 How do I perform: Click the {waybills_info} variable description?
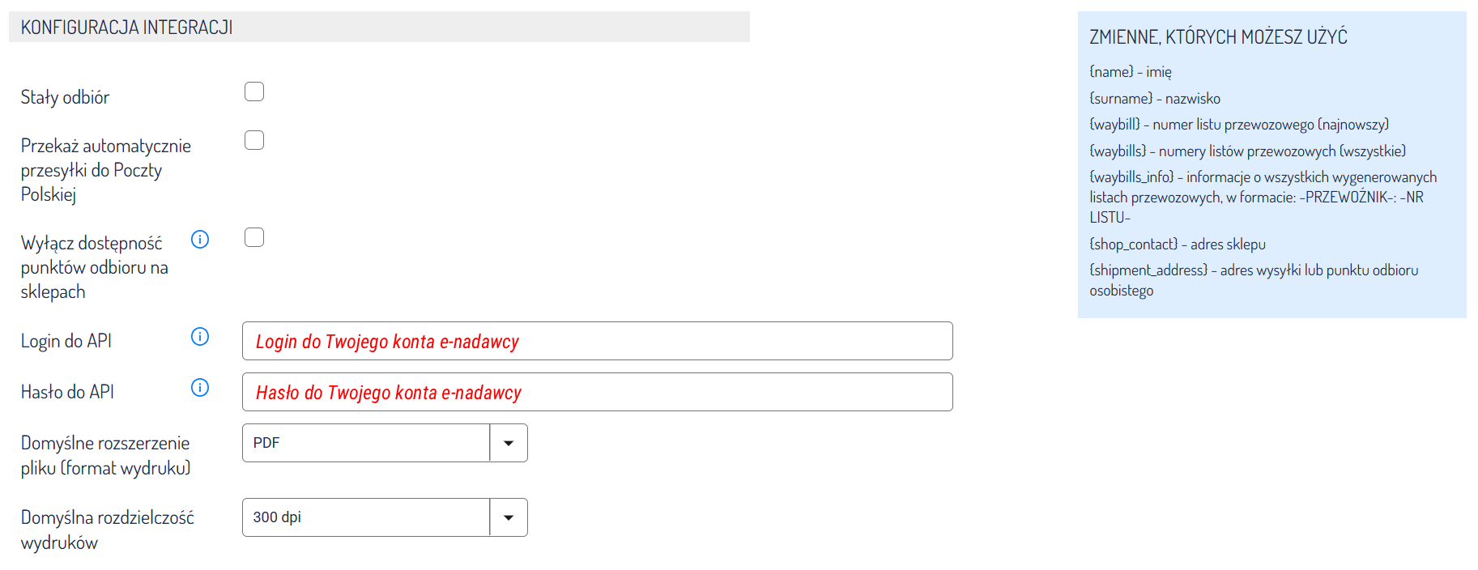(1263, 197)
